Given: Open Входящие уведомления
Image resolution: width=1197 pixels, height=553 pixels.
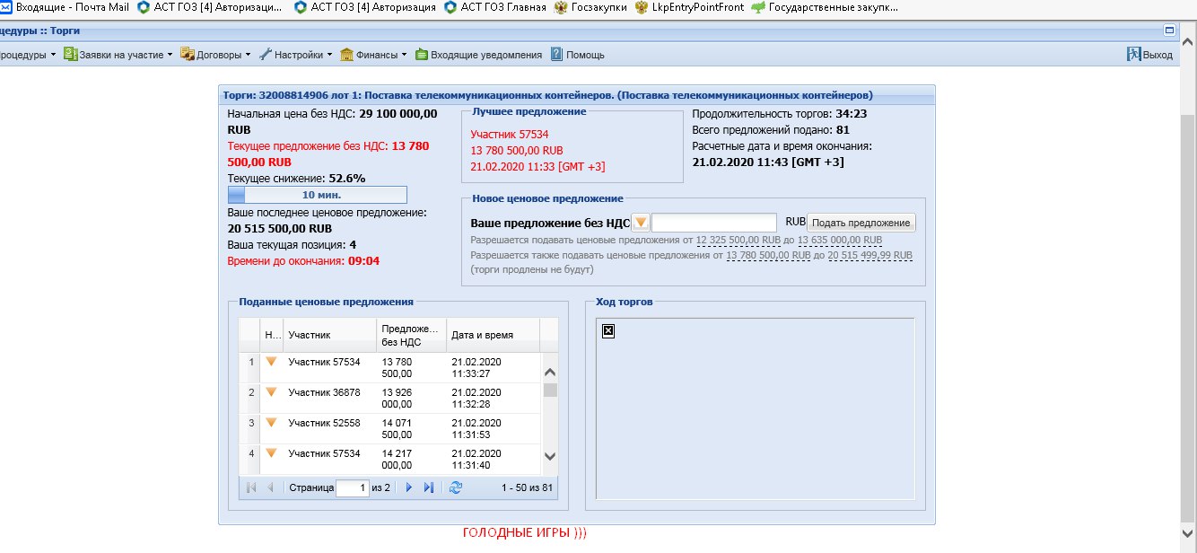Looking at the screenshot, I should [x=478, y=55].
